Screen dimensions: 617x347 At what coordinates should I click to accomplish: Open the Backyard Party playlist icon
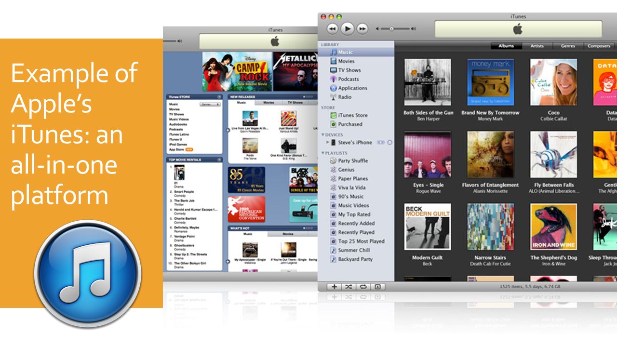[334, 259]
